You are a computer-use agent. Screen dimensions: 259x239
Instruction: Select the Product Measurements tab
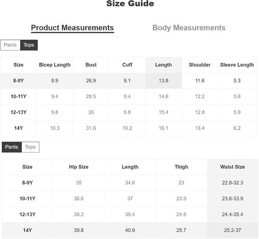(x=72, y=28)
